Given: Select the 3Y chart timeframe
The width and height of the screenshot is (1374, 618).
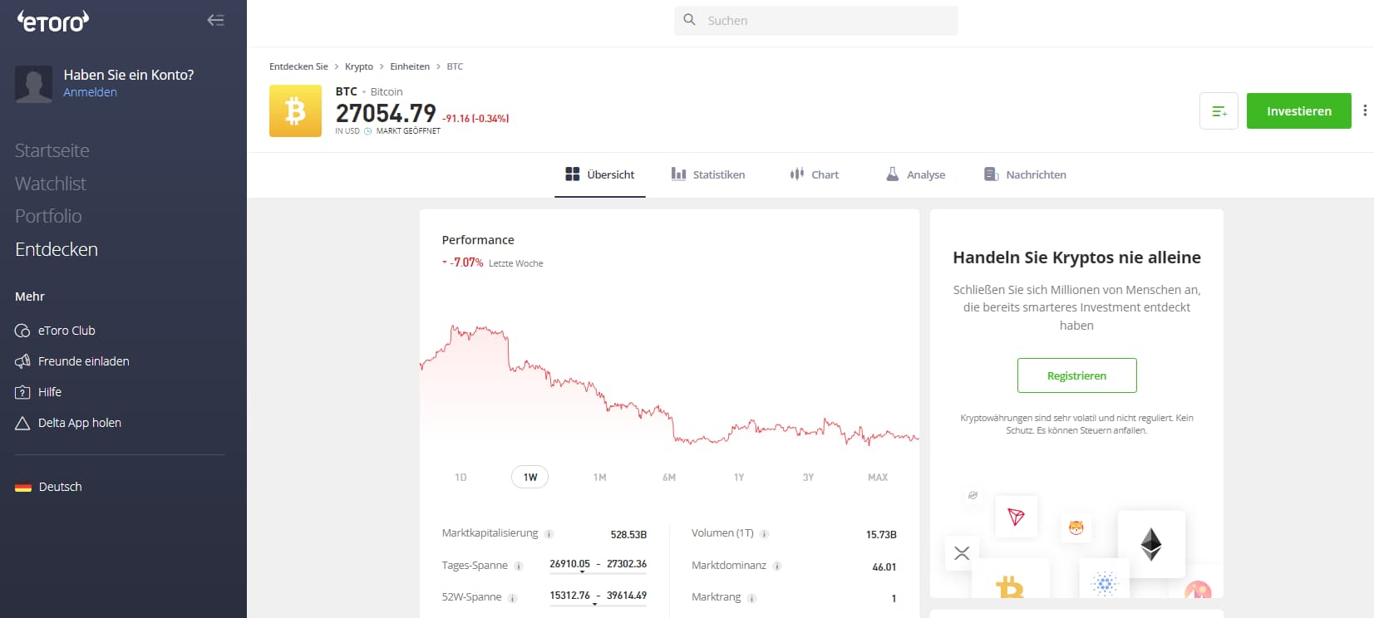Looking at the screenshot, I should coord(808,478).
